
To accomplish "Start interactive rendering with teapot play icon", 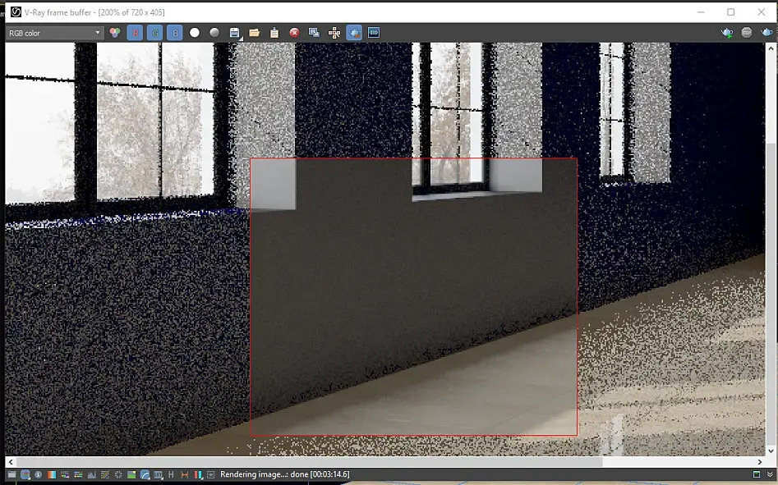I will [727, 33].
